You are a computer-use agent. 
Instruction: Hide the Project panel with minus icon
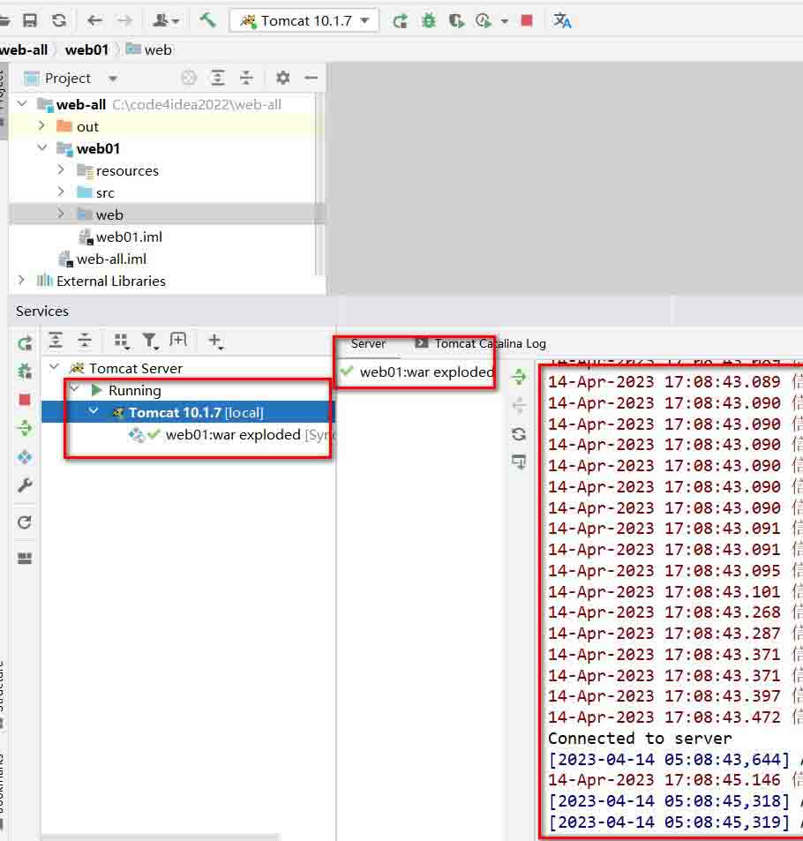tap(311, 79)
